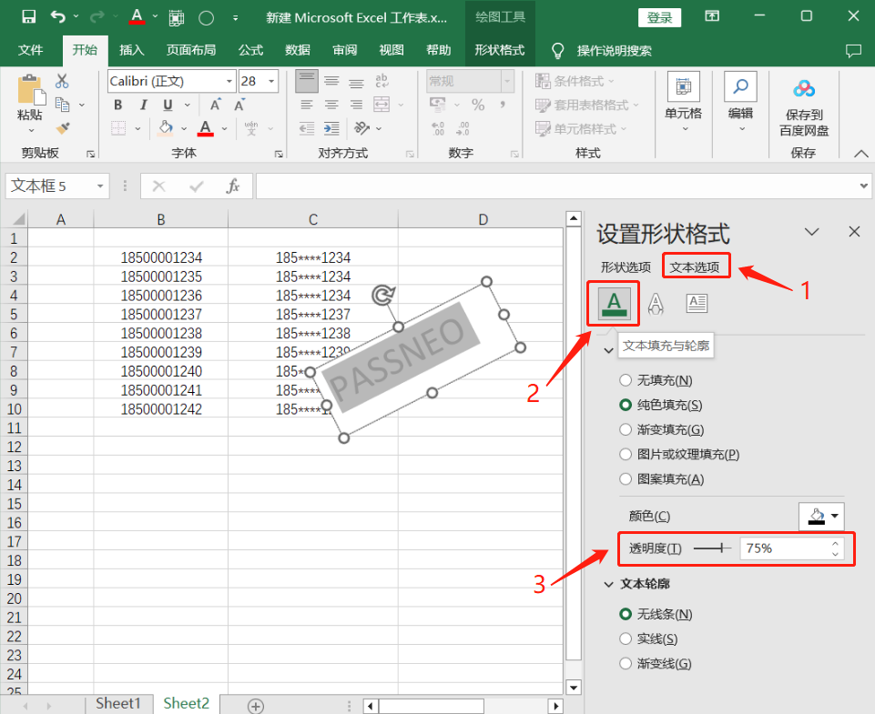Screen dimensions: 875x714
Task: Select the 渐变线 outline radio button
Action: coord(626,663)
